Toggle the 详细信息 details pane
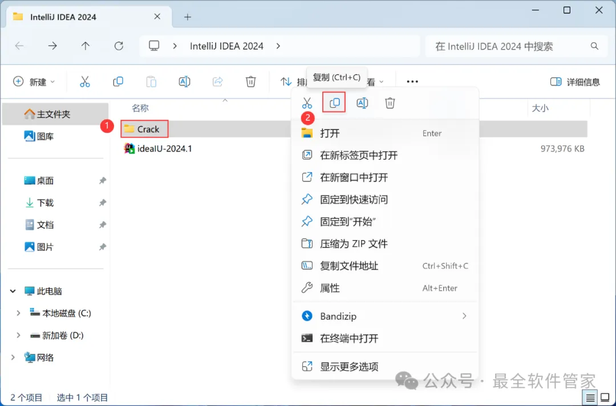Screen dimensions: 616x406 click(575, 82)
